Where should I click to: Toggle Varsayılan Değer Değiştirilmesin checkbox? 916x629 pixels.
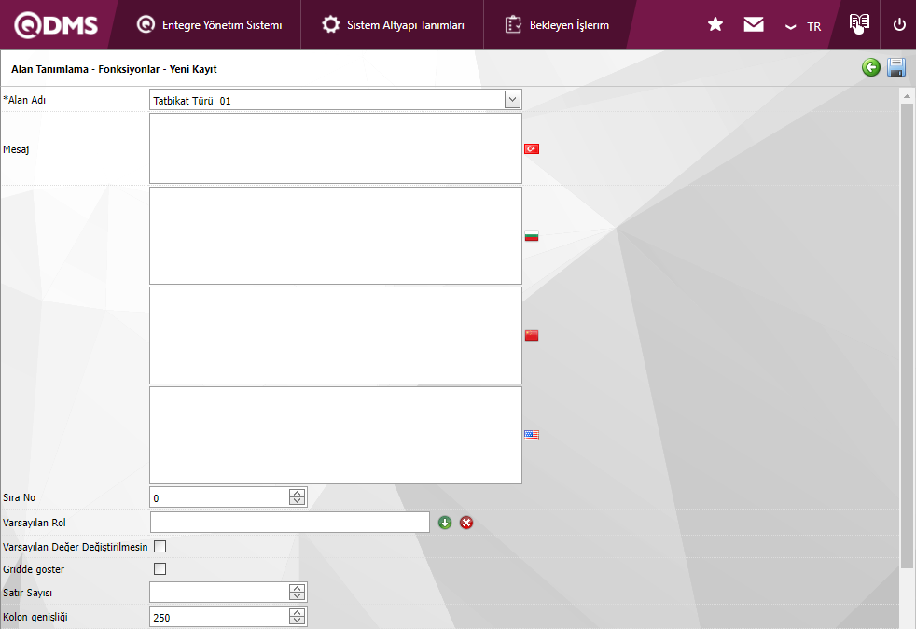point(160,547)
